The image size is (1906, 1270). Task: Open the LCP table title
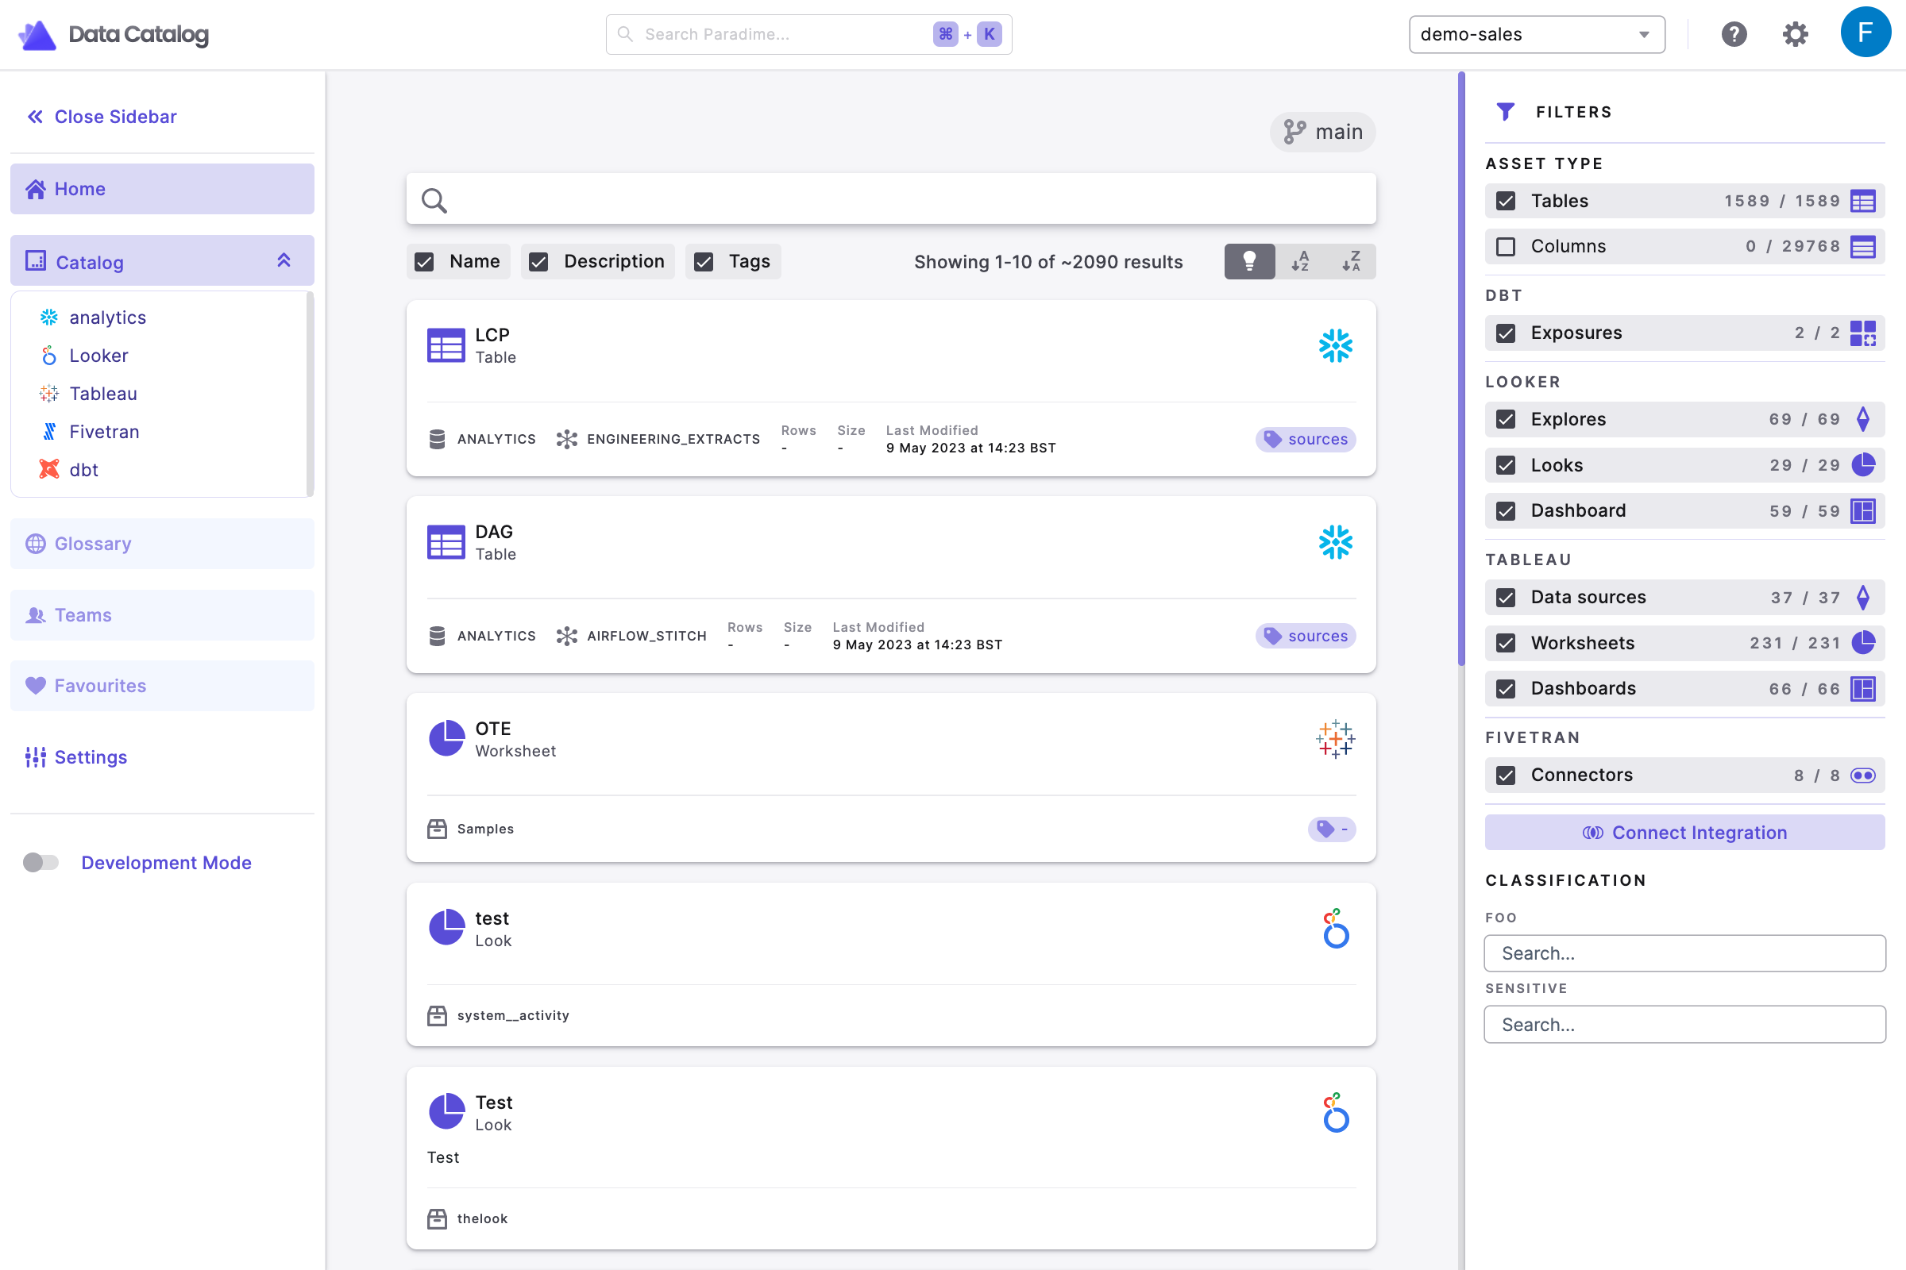pyautogui.click(x=492, y=334)
